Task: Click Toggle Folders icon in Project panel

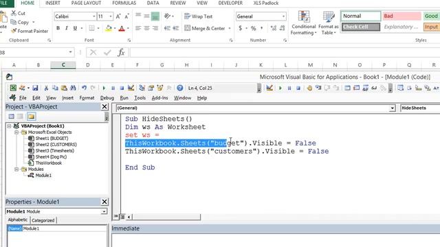Action: click(31, 116)
